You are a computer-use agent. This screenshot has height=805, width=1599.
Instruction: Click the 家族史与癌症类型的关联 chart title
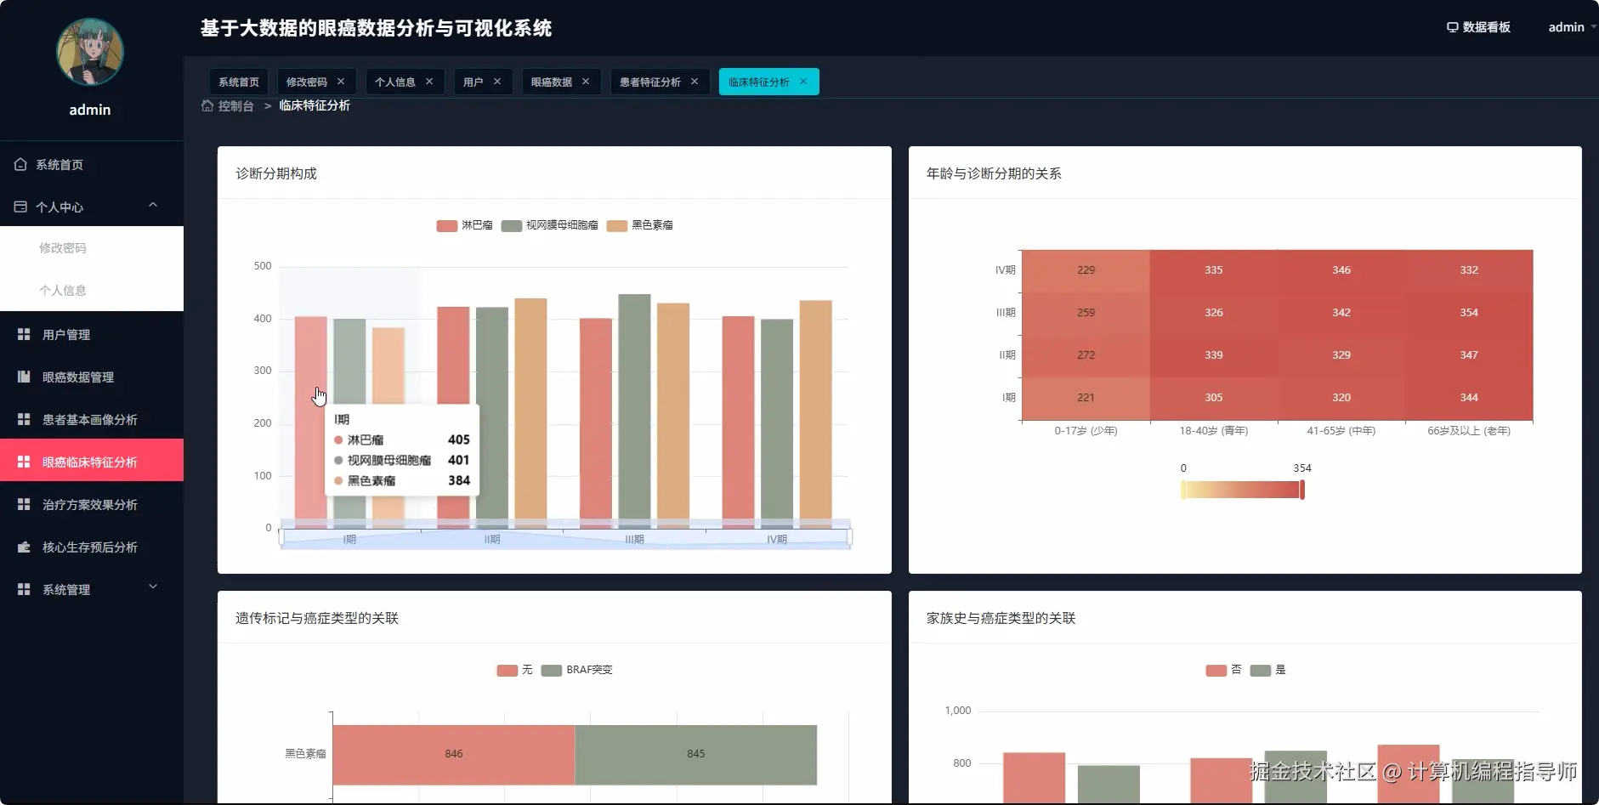point(1001,618)
